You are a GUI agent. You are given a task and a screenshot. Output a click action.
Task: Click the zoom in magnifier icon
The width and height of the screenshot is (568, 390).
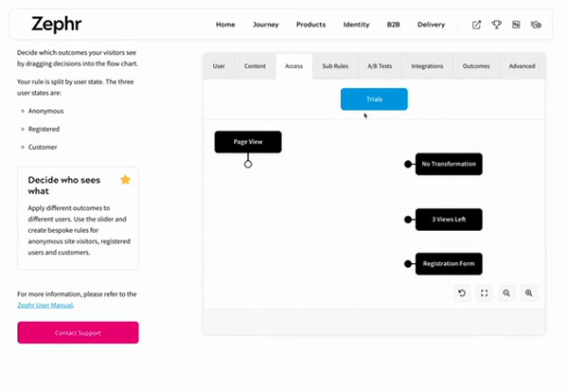click(529, 292)
